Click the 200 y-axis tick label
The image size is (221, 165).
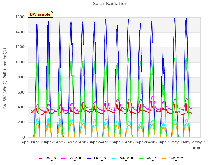tap(21, 122)
